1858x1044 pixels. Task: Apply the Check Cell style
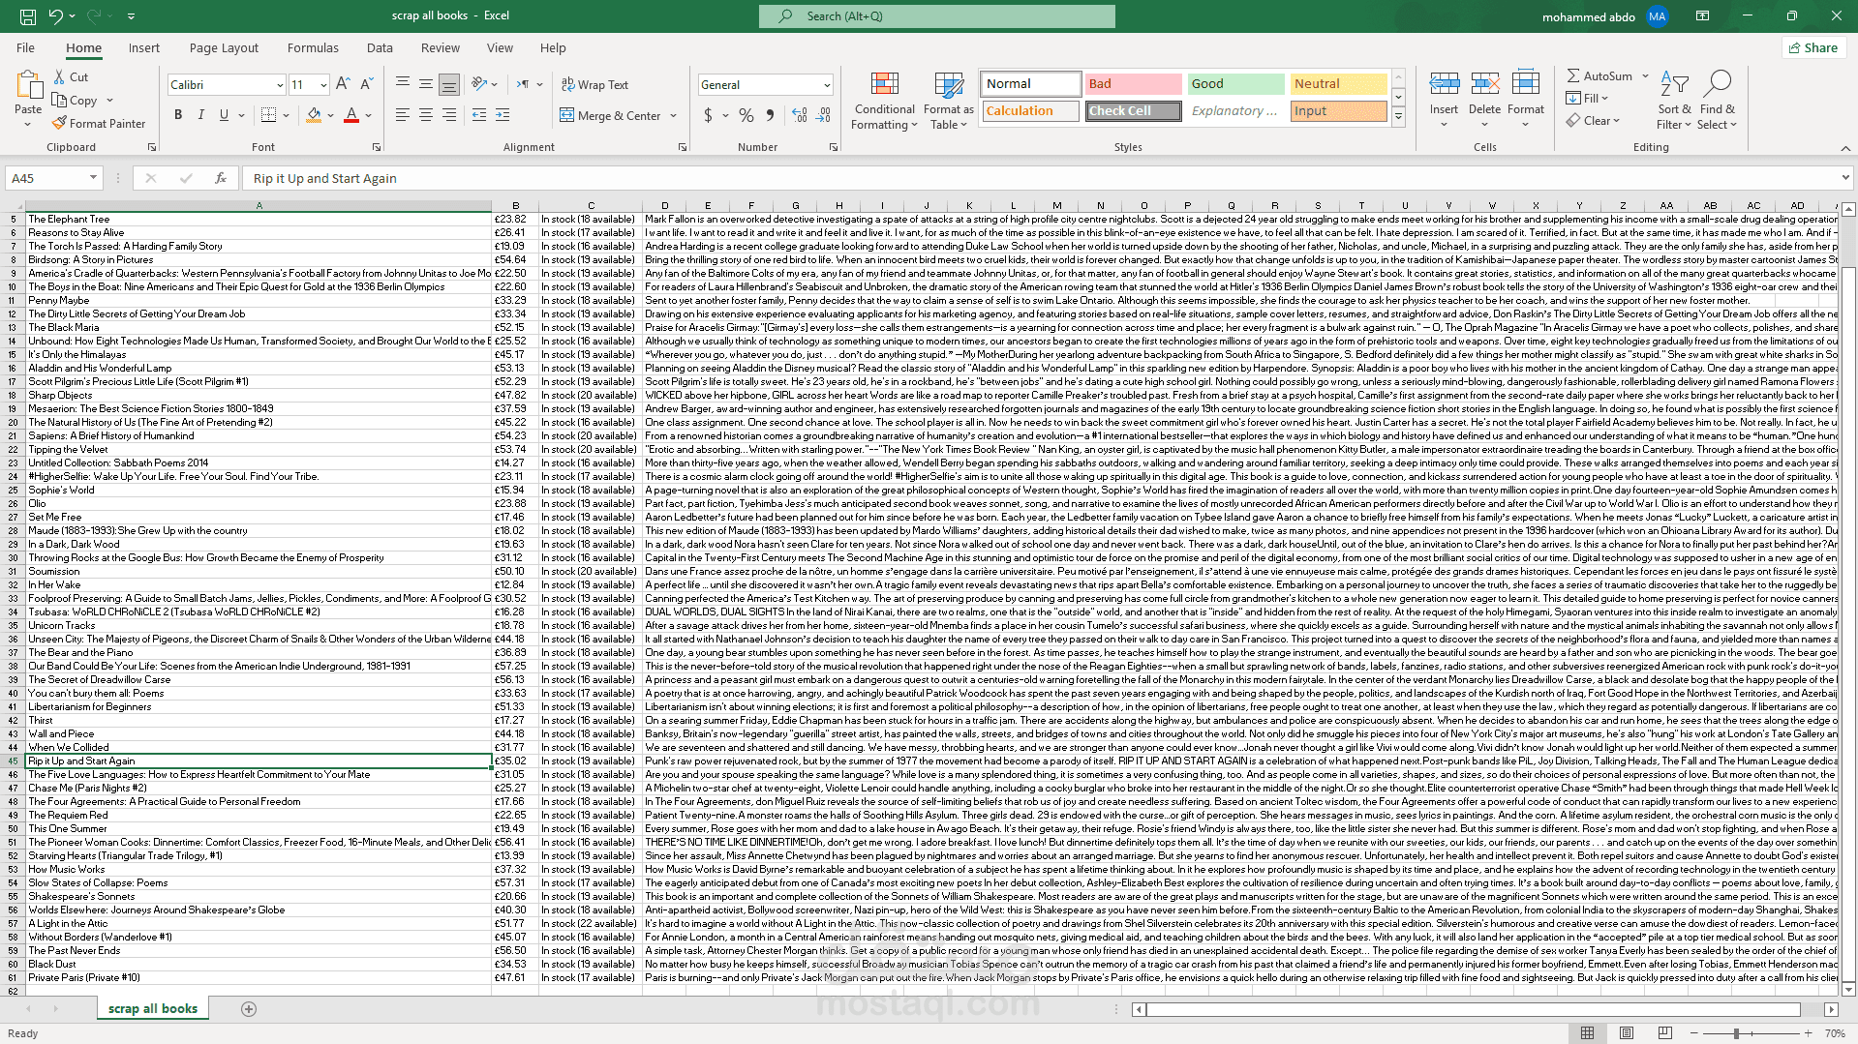pyautogui.click(x=1133, y=111)
